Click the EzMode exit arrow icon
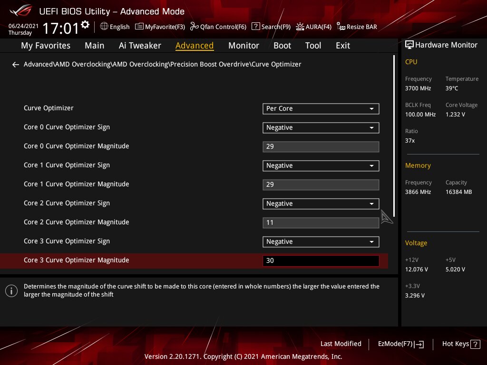The width and height of the screenshot is (487, 365). pyautogui.click(x=419, y=344)
